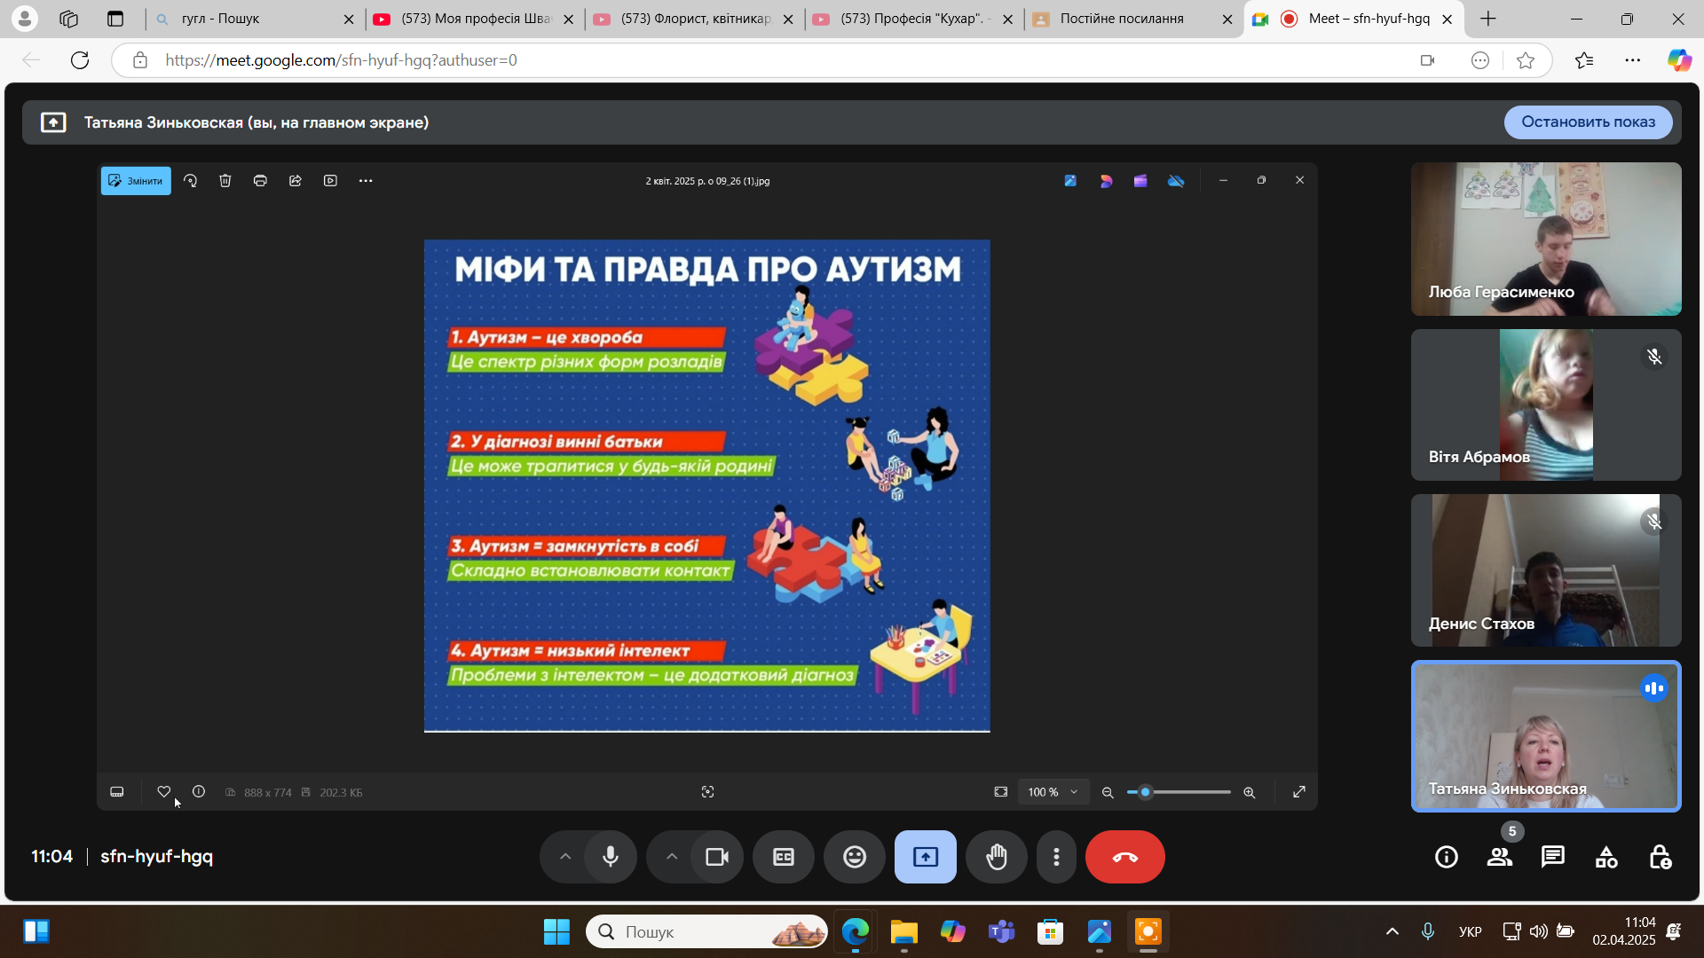This screenshot has width=1704, height=958.
Task: Switch УКР keyboard language indicator
Action: [1471, 931]
